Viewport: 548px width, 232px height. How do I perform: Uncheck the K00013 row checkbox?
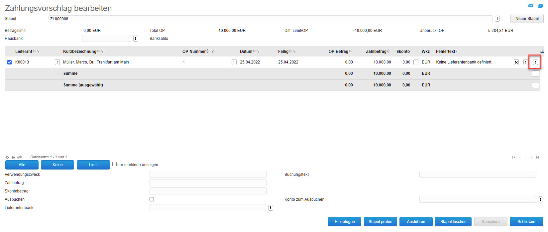click(x=9, y=62)
